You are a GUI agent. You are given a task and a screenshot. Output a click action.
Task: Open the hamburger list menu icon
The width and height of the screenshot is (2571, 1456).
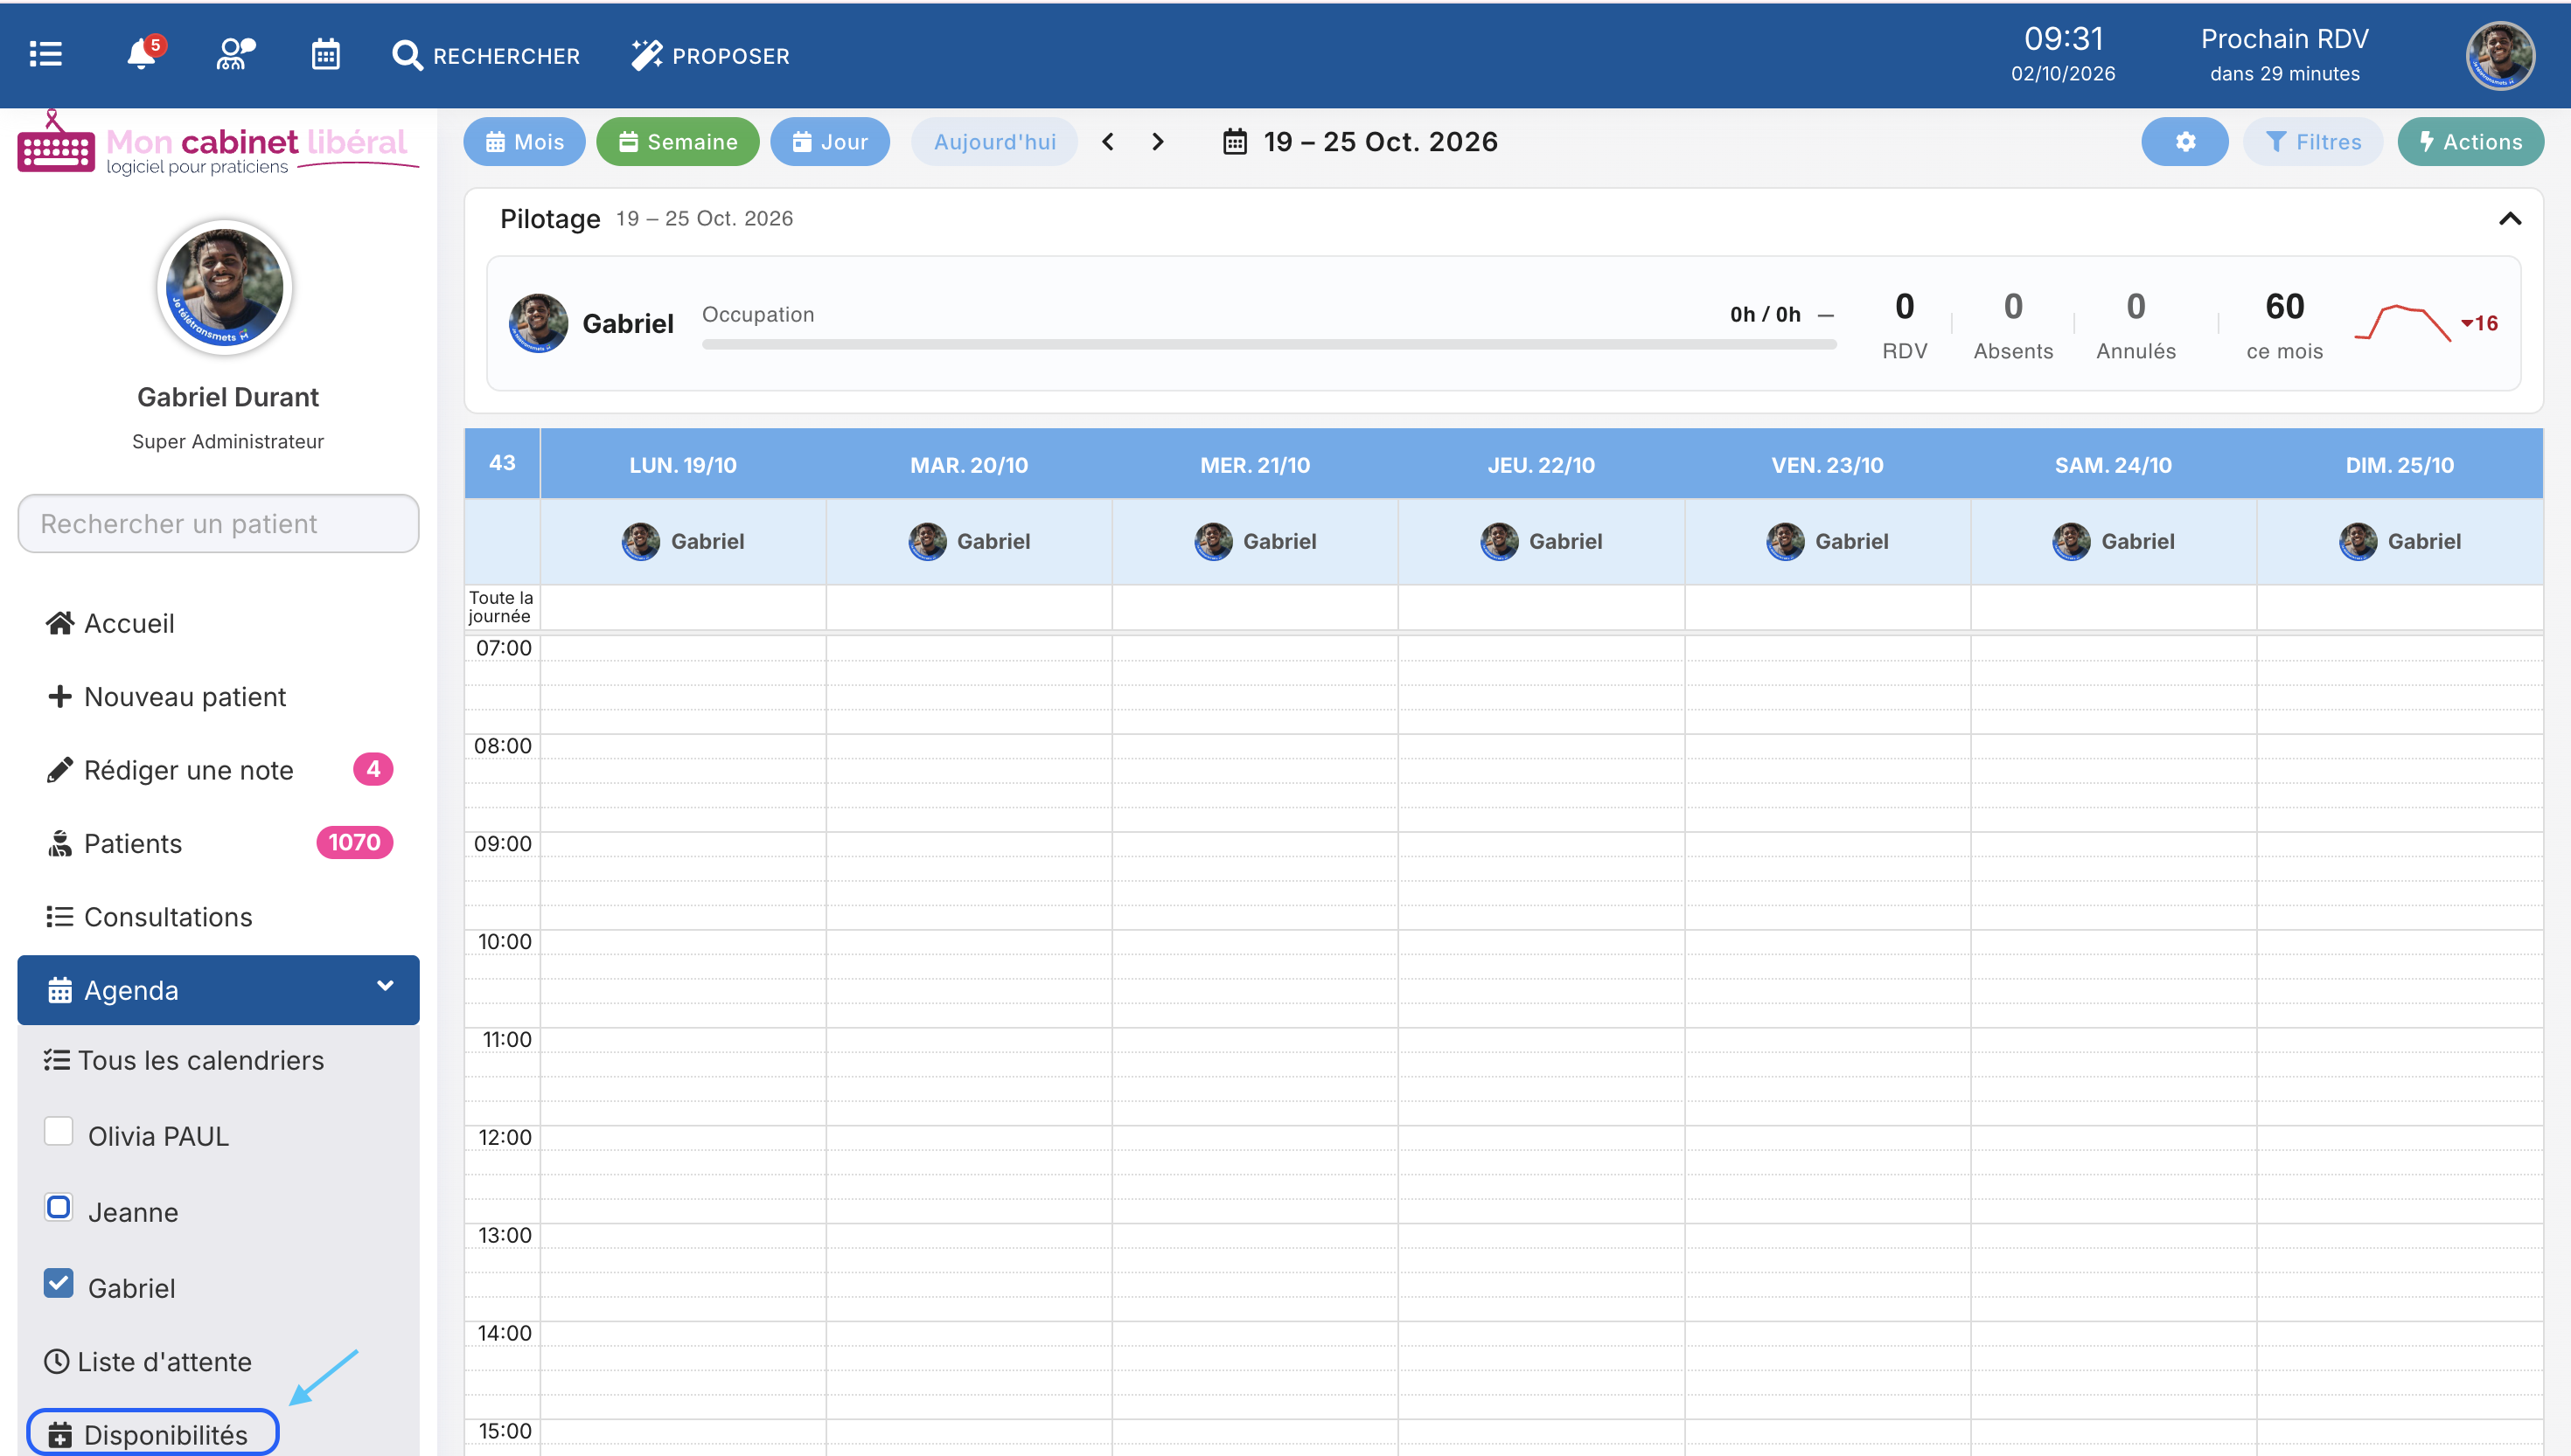(46, 55)
